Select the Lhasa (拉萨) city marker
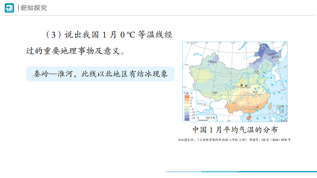Image resolution: width=317 pixels, height=178 pixels. (215, 94)
